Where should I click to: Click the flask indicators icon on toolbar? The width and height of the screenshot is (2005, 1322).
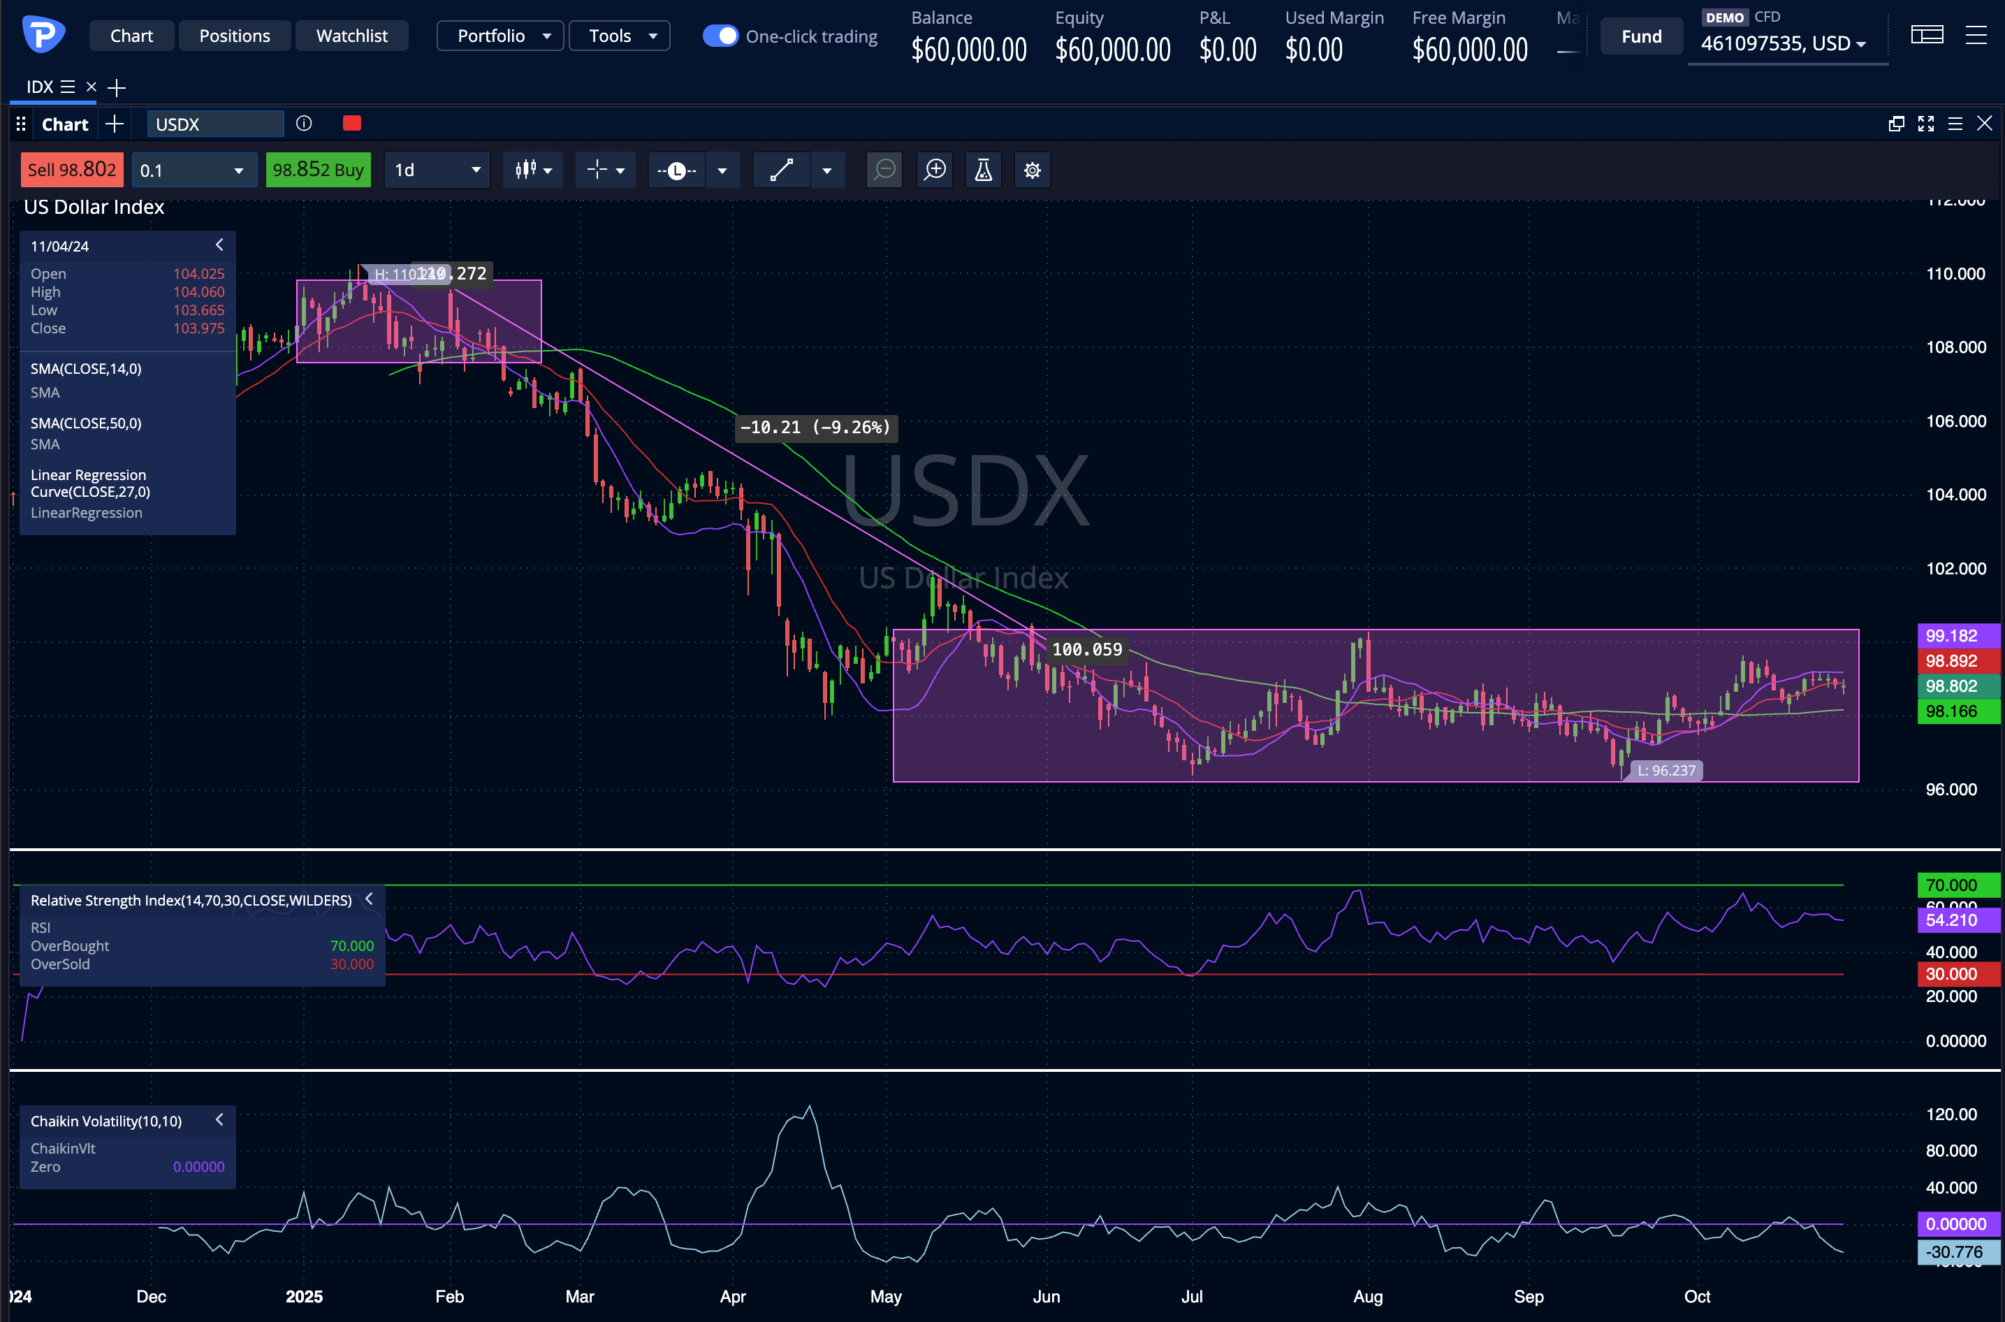pyautogui.click(x=983, y=170)
